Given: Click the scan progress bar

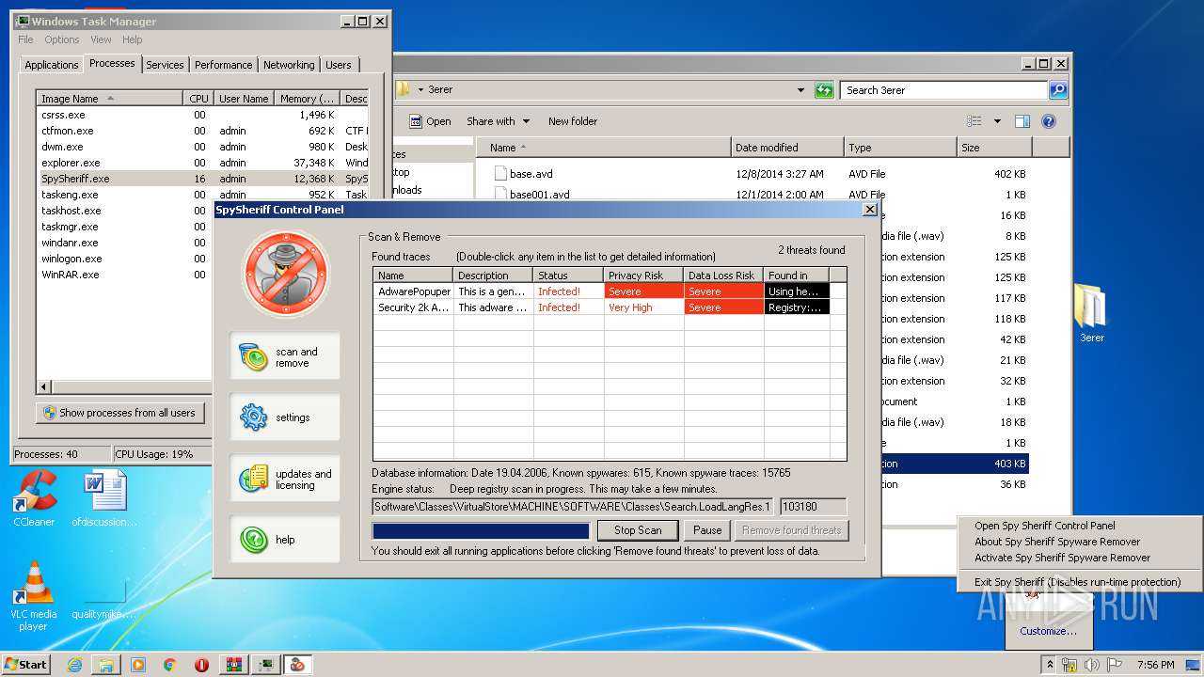Looking at the screenshot, I should point(482,530).
